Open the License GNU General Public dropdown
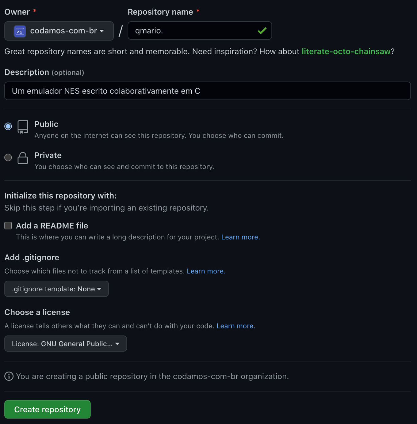This screenshot has width=417, height=424. point(66,344)
